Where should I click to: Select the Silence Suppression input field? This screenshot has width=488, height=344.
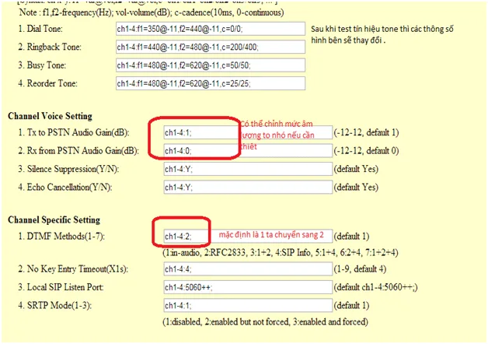pos(248,169)
